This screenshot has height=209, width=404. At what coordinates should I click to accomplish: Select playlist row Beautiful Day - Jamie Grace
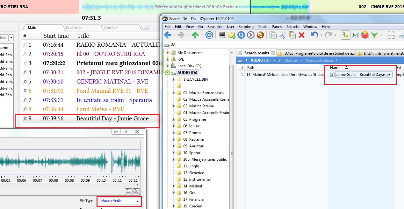pyautogui.click(x=90, y=118)
